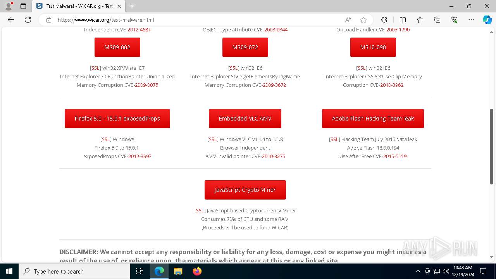The height and width of the screenshot is (279, 496).
Task: Open the Favorites list icon
Action: (420, 20)
